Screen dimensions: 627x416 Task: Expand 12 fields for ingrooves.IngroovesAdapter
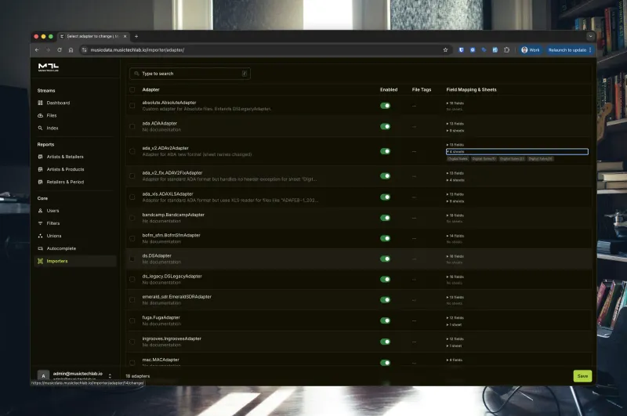pyautogui.click(x=455, y=339)
